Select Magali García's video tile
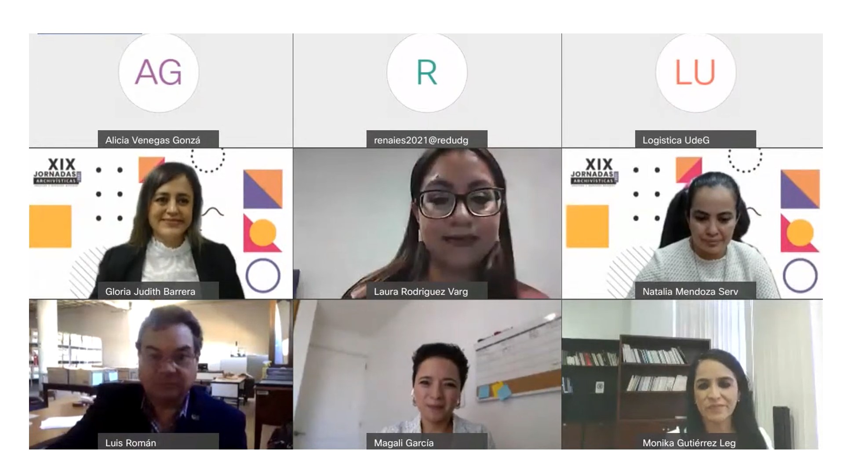This screenshot has width=844, height=475. tap(427, 375)
